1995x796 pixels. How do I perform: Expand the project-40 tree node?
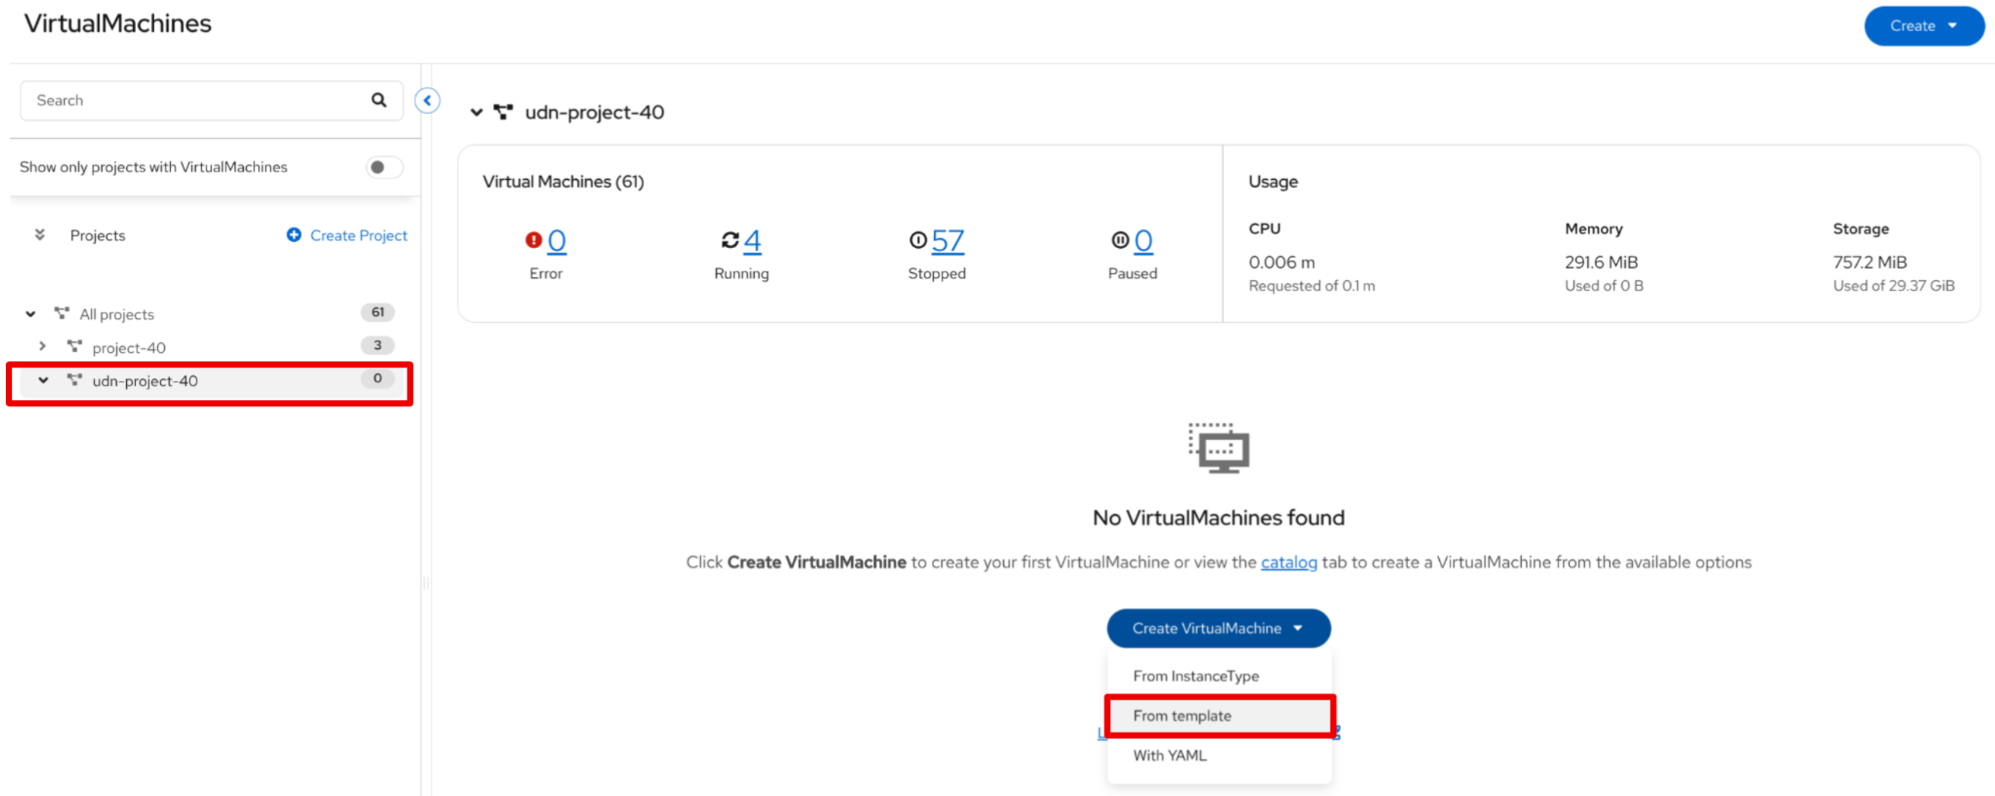click(43, 347)
